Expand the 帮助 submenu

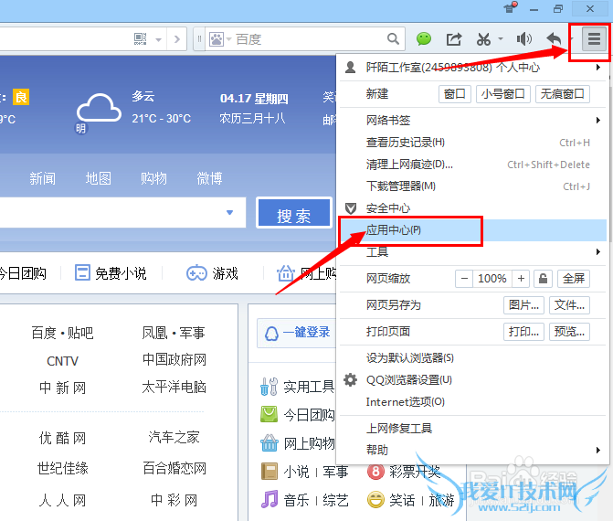(x=598, y=450)
